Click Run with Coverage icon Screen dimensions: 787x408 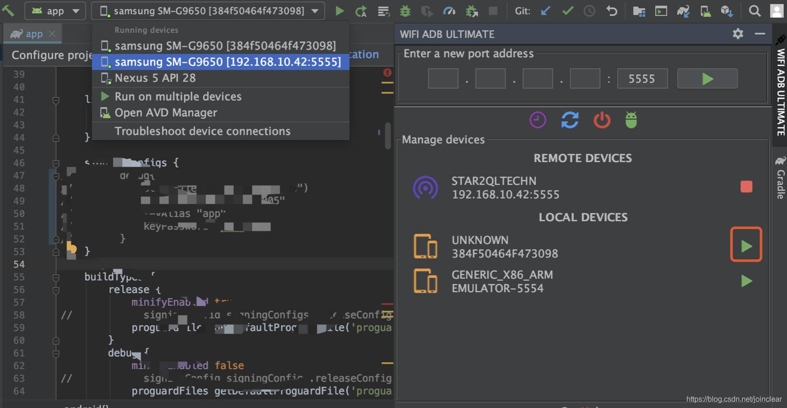pyautogui.click(x=427, y=11)
